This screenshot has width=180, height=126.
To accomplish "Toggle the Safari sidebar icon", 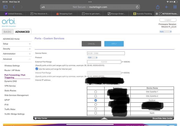I will [5, 7].
